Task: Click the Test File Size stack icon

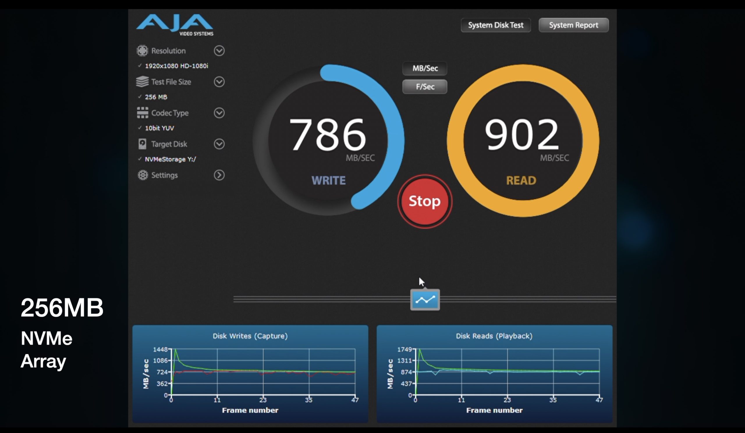Action: point(142,82)
